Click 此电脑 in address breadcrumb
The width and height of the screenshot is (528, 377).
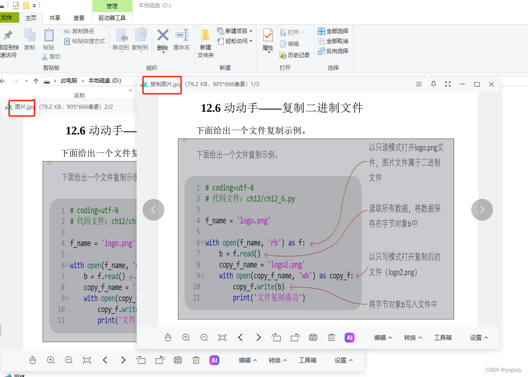pyautogui.click(x=69, y=81)
